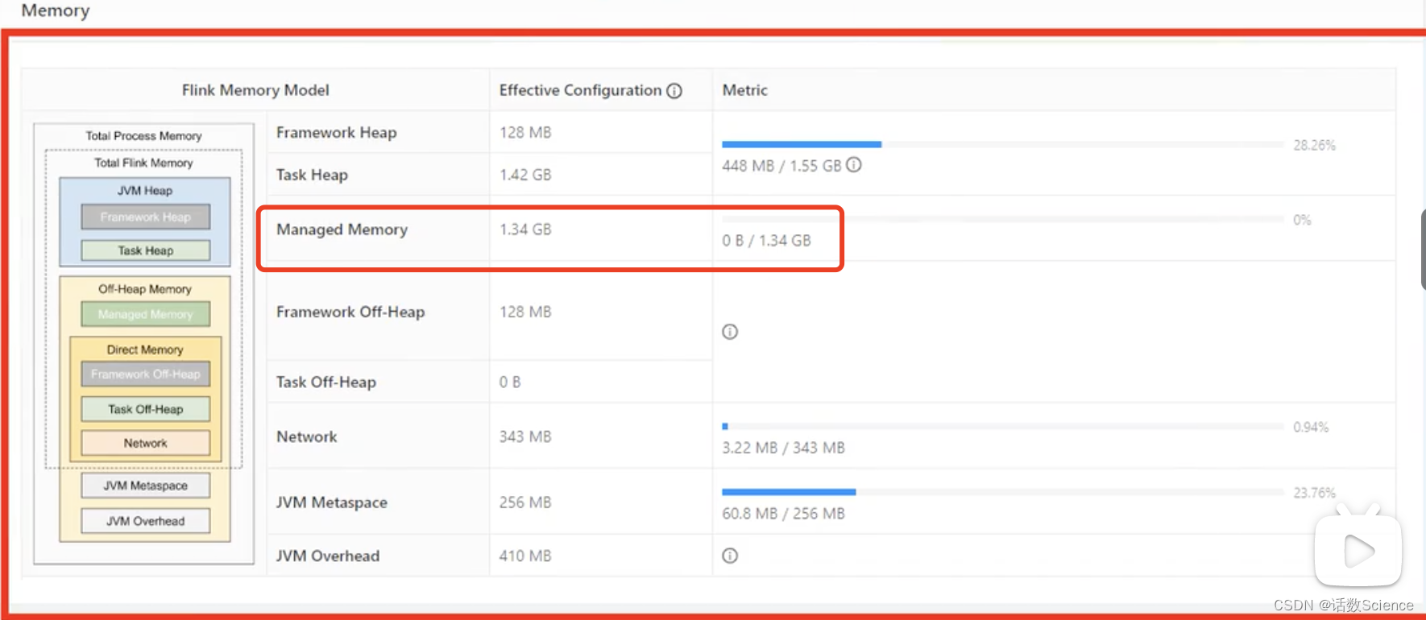Click the 448 MB / 1.55 GB metric
This screenshot has width=1426, height=620.
click(781, 166)
